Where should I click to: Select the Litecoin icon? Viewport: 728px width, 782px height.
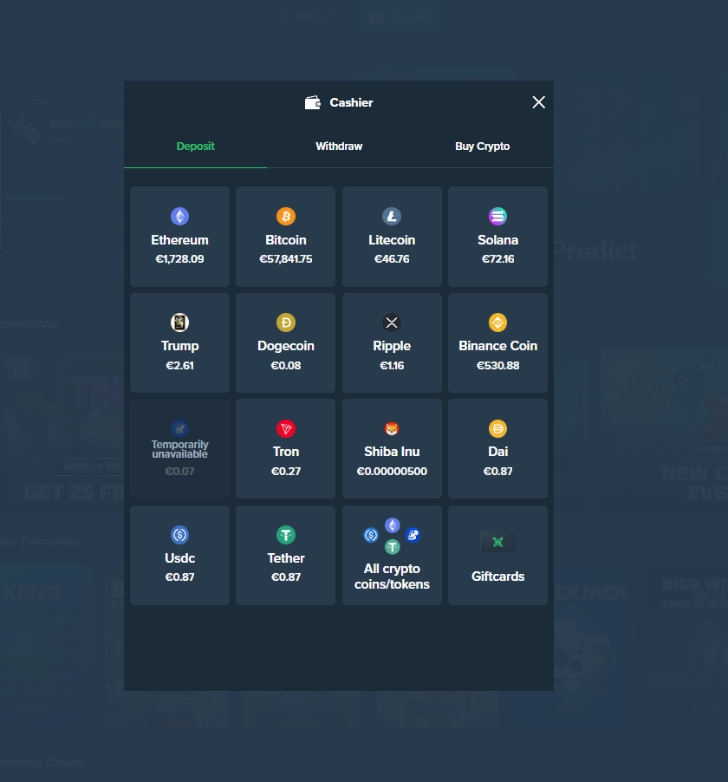point(392,215)
